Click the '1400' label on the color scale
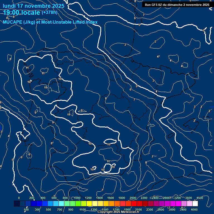Image resolution: width=214 pixels, height=214 pixels. tap(99, 198)
